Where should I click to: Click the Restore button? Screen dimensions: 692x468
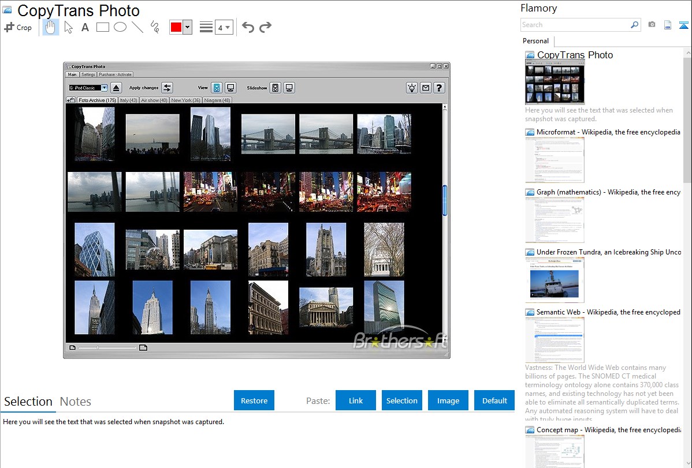(x=254, y=400)
